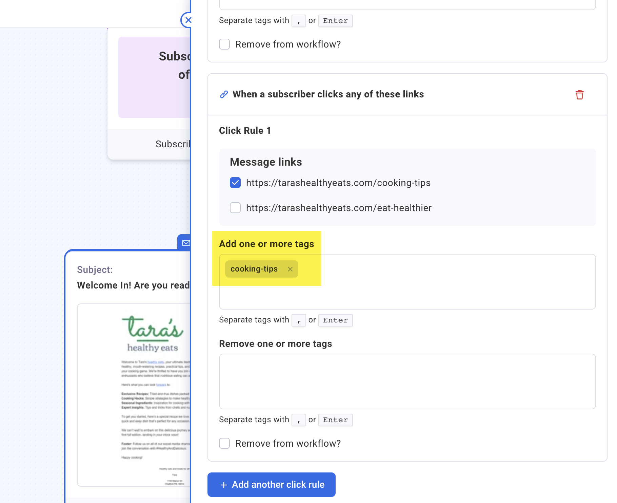
Task: Click plus icon on Add another click rule
Action: [224, 485]
